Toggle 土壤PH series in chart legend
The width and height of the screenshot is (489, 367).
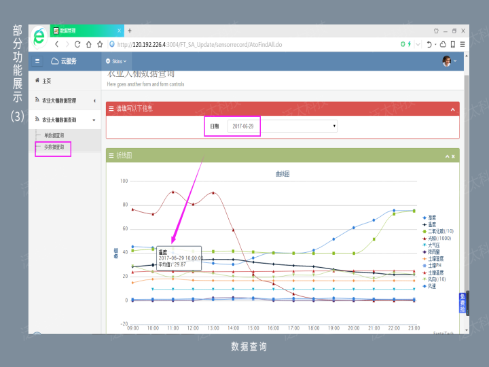point(433,265)
